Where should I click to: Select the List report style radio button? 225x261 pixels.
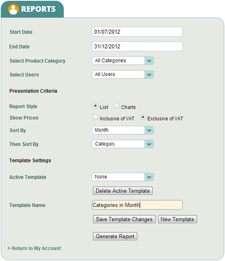(x=95, y=106)
